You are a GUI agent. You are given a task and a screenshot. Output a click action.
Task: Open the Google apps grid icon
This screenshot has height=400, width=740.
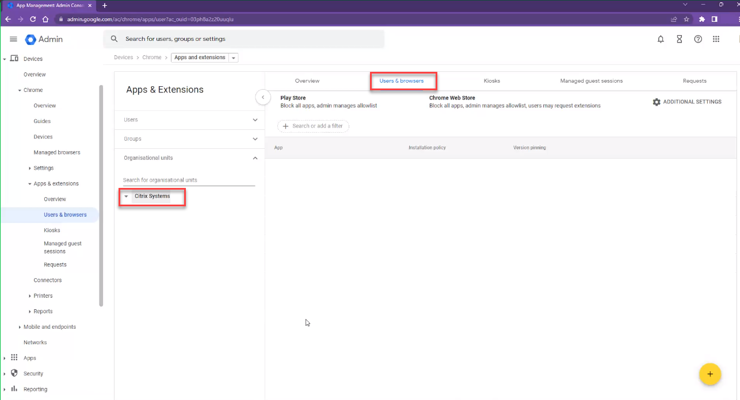pos(716,39)
